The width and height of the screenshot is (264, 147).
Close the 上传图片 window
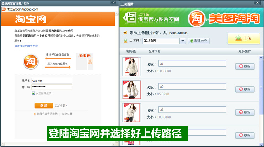257,3
